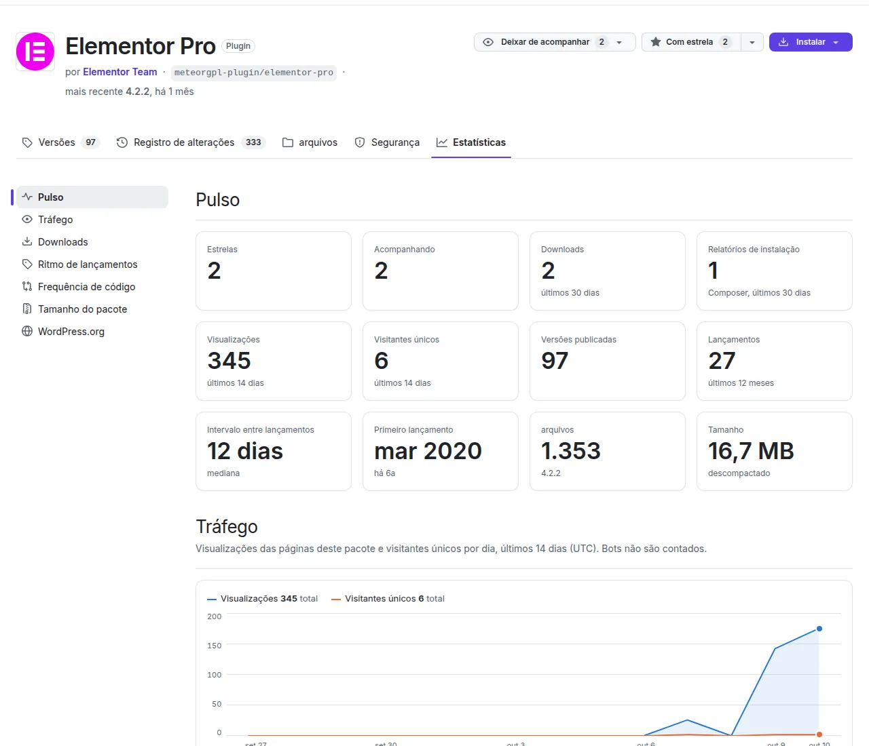Click the download icon beside Downloads sidebar item

tap(27, 241)
